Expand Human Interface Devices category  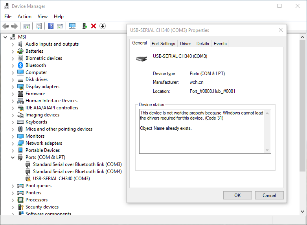13,101
